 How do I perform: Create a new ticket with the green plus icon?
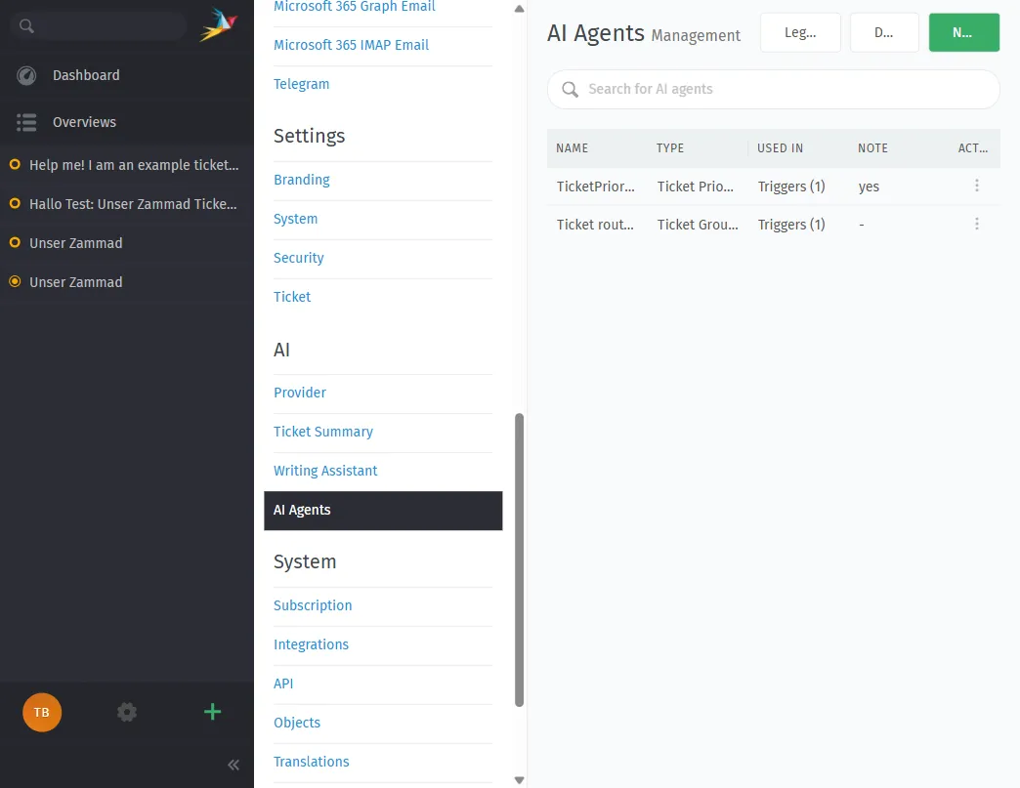coord(212,712)
